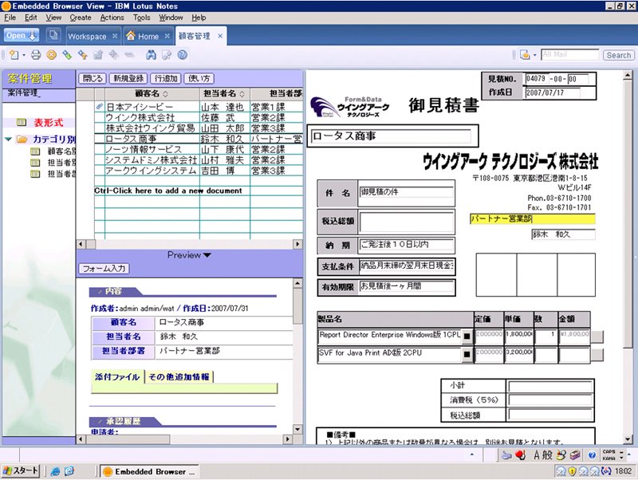The image size is (638, 480).
Task: Open Internet Explorer quick launch icon
Action: click(x=55, y=471)
